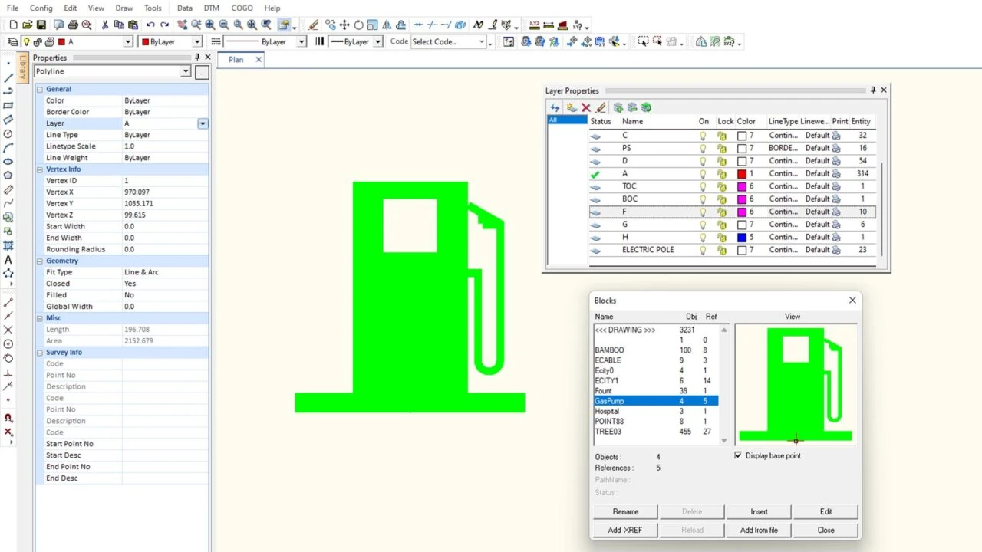Open the Tools menu
Viewport: 982px width, 552px height.
(x=153, y=8)
